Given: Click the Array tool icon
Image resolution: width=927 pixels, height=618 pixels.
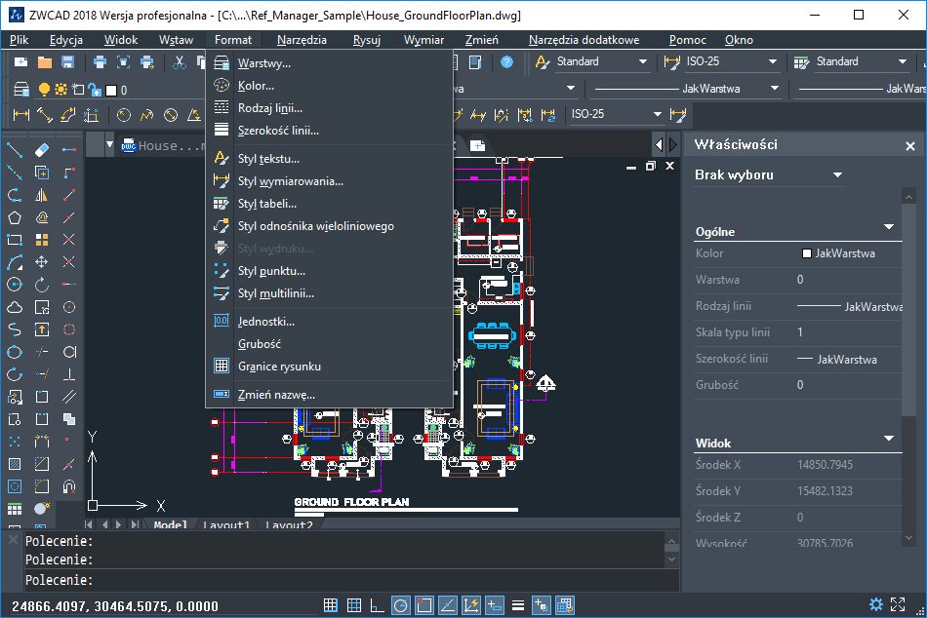Looking at the screenshot, I should click(42, 240).
